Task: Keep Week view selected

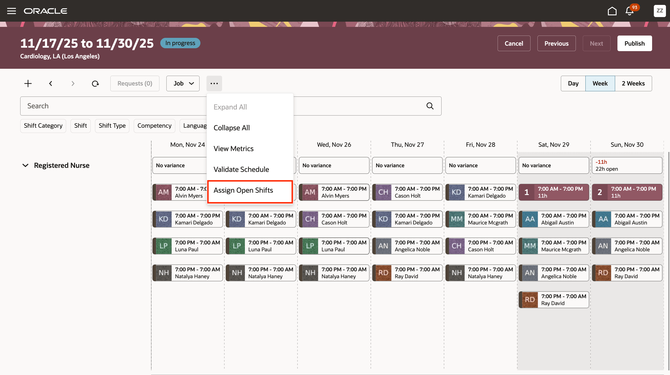Action: [x=600, y=83]
